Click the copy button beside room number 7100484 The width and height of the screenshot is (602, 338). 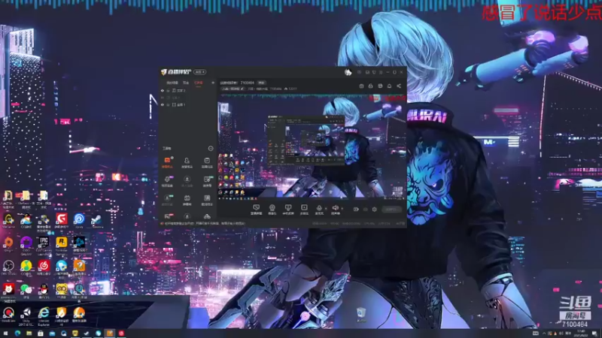[261, 83]
